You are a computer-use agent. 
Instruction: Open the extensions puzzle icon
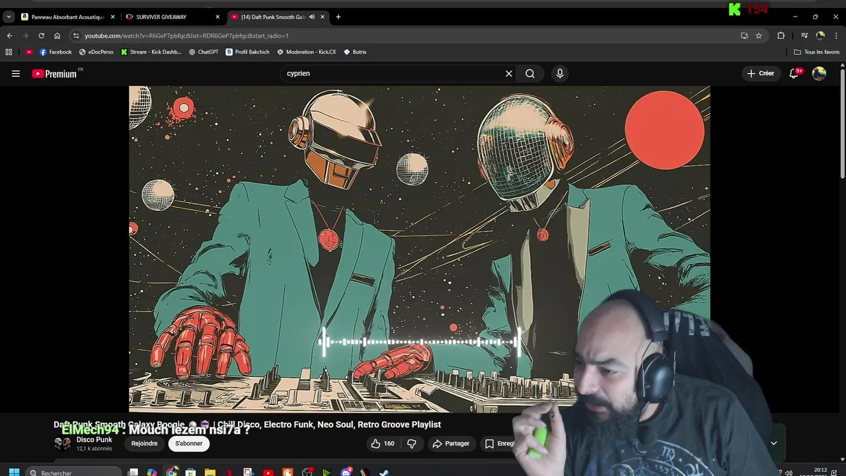[781, 36]
